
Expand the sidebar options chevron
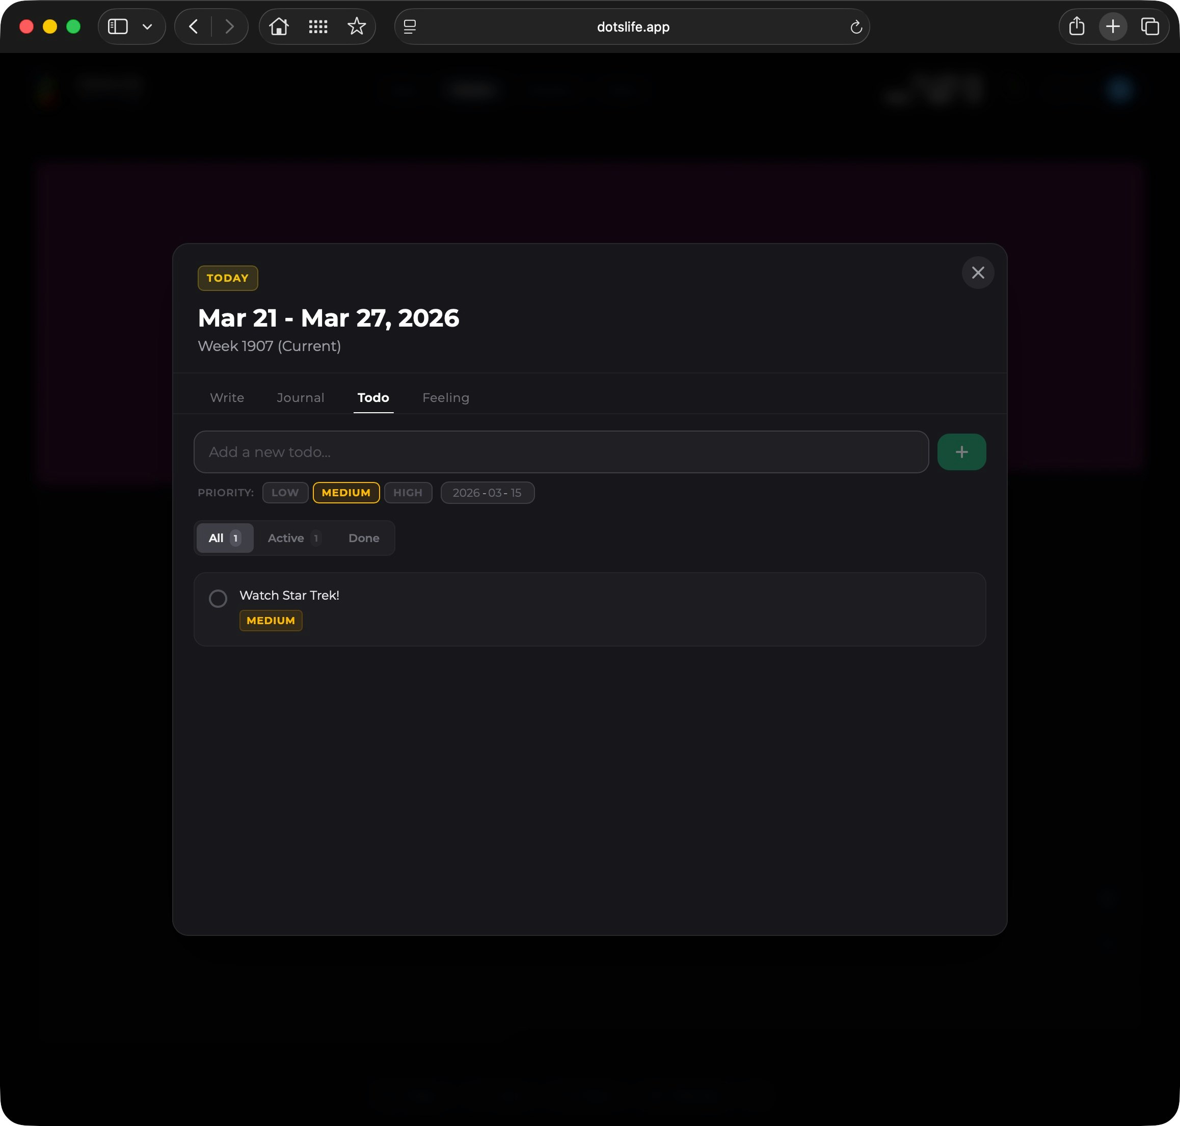[x=147, y=26]
